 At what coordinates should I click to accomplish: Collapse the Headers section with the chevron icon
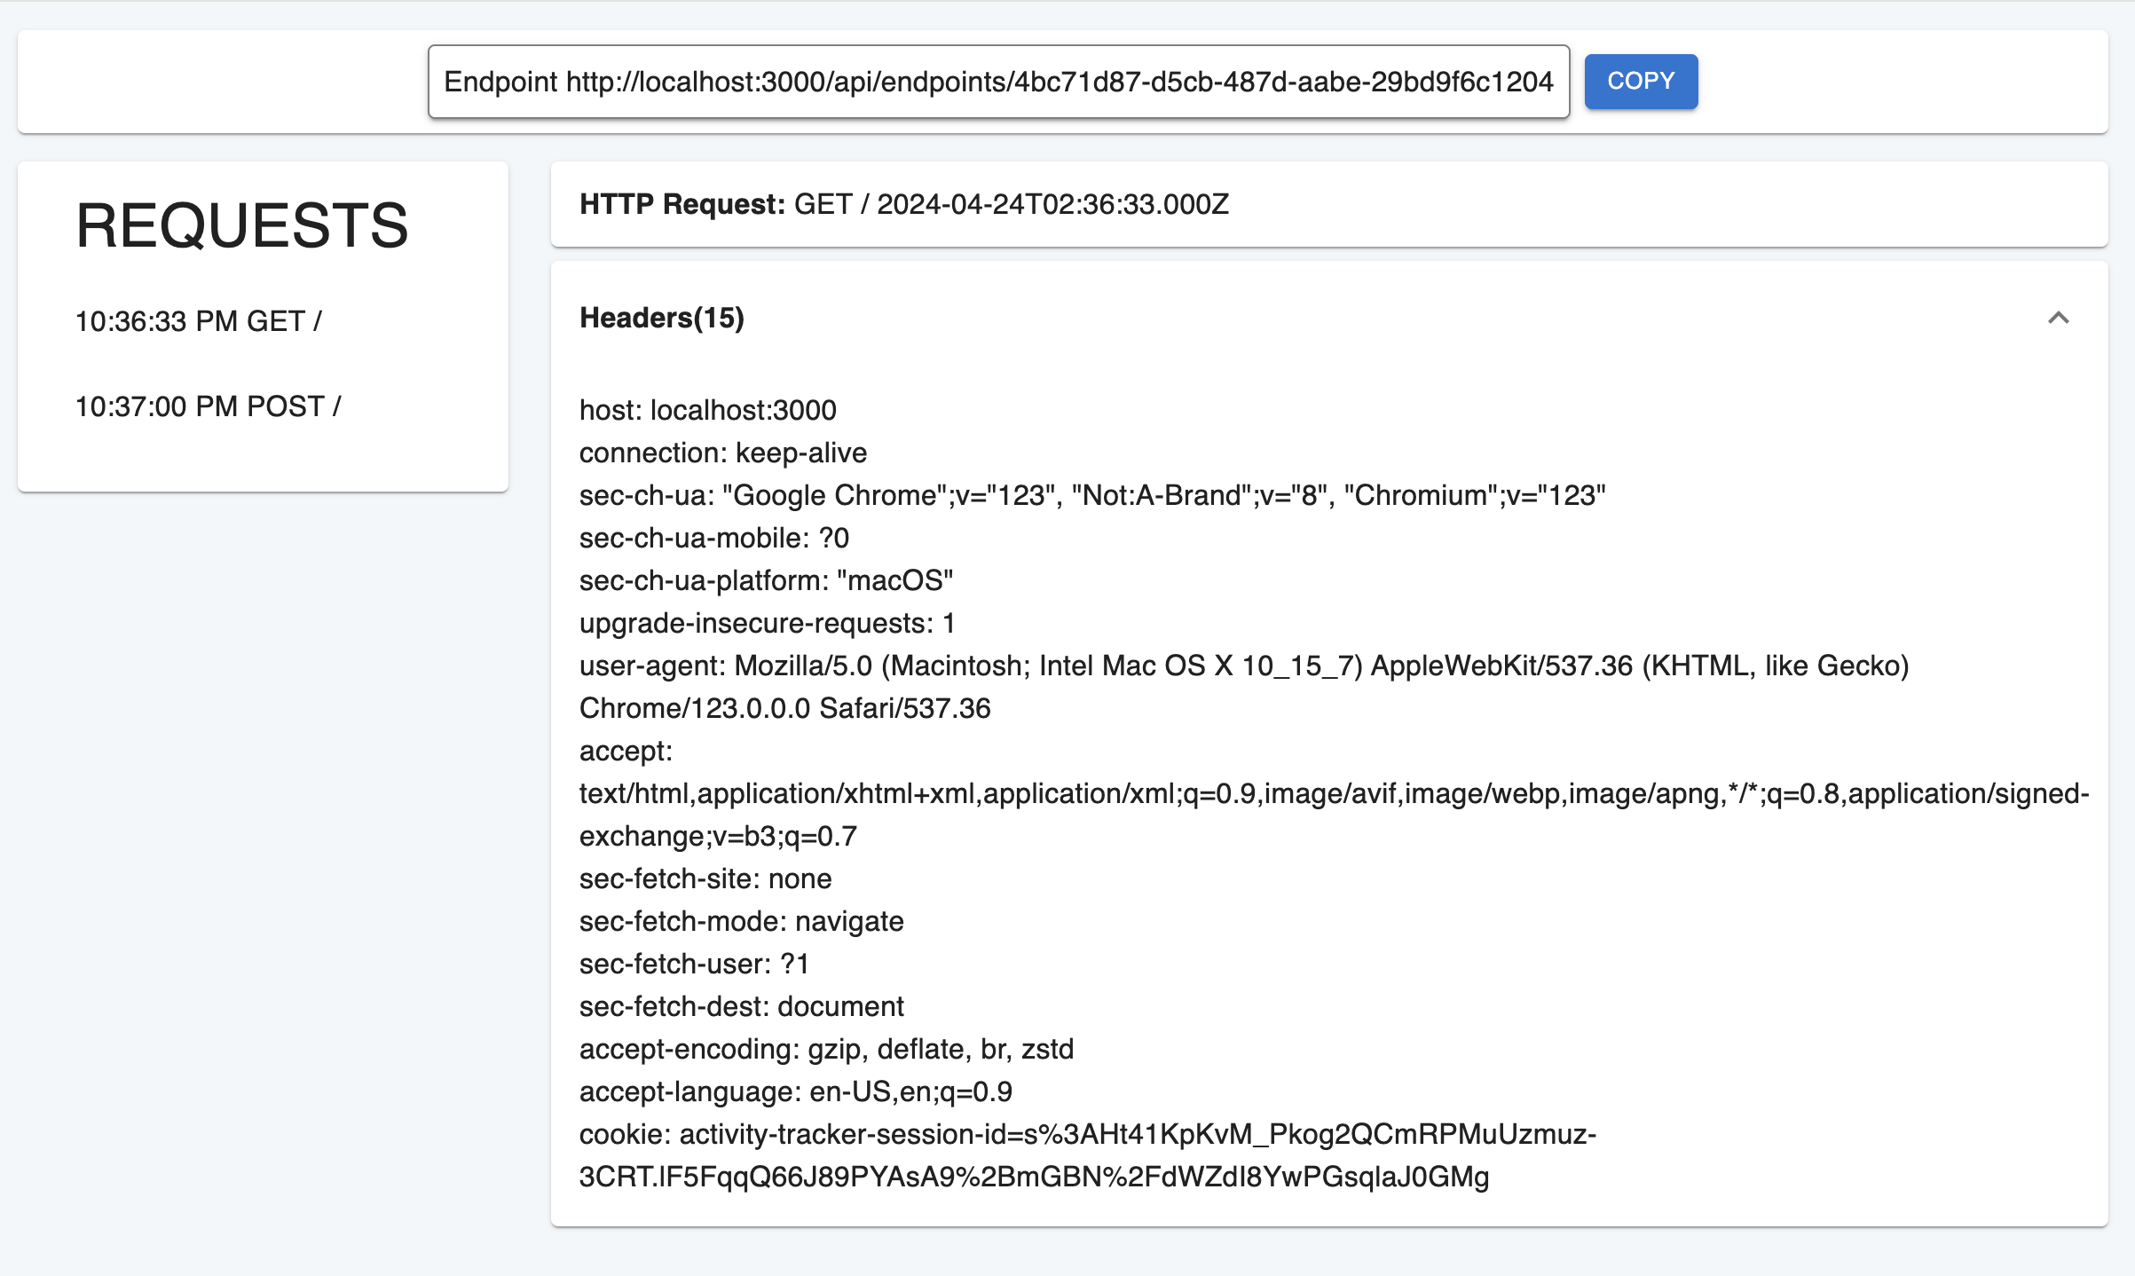[x=2058, y=318]
